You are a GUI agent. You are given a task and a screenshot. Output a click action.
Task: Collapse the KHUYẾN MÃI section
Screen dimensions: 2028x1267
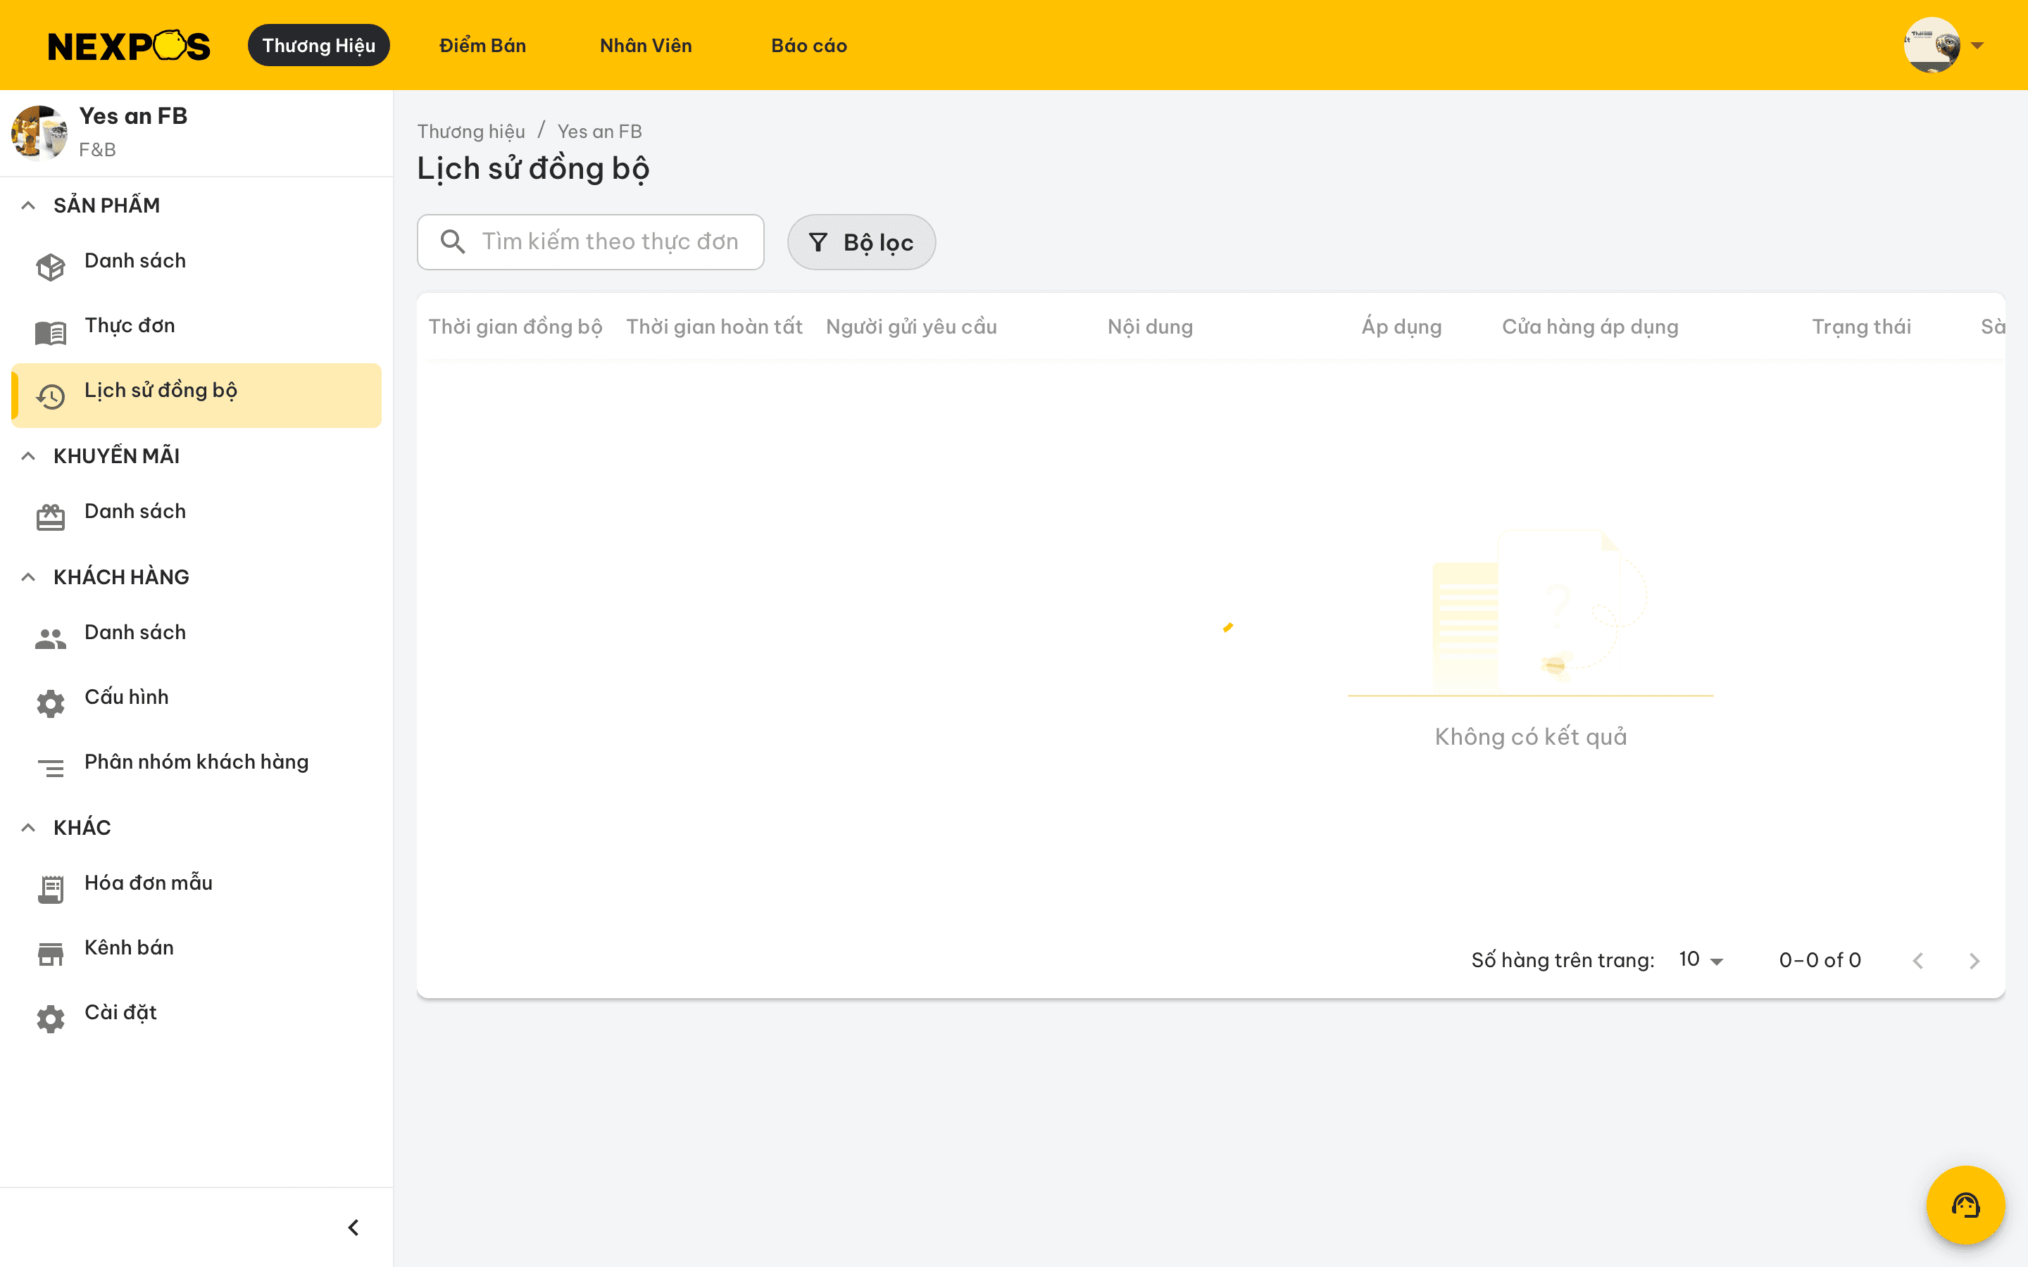28,456
